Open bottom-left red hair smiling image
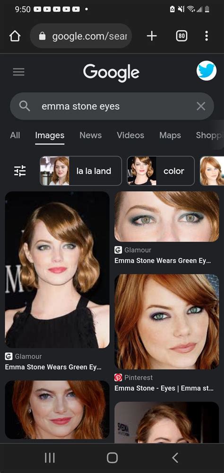 point(57,410)
